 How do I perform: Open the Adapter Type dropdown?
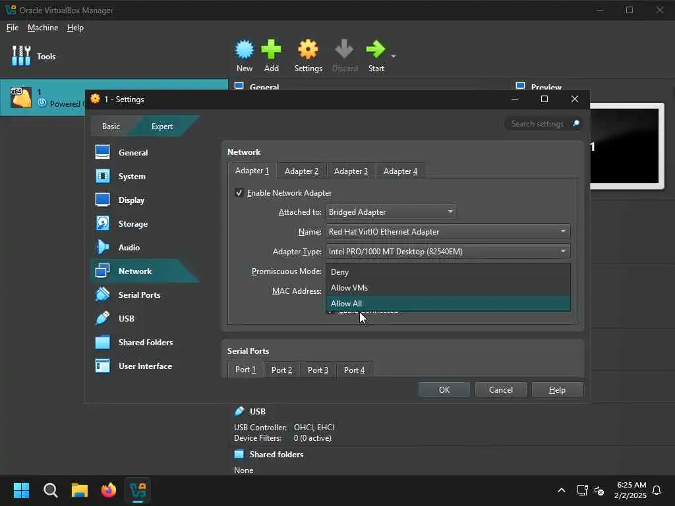(448, 251)
